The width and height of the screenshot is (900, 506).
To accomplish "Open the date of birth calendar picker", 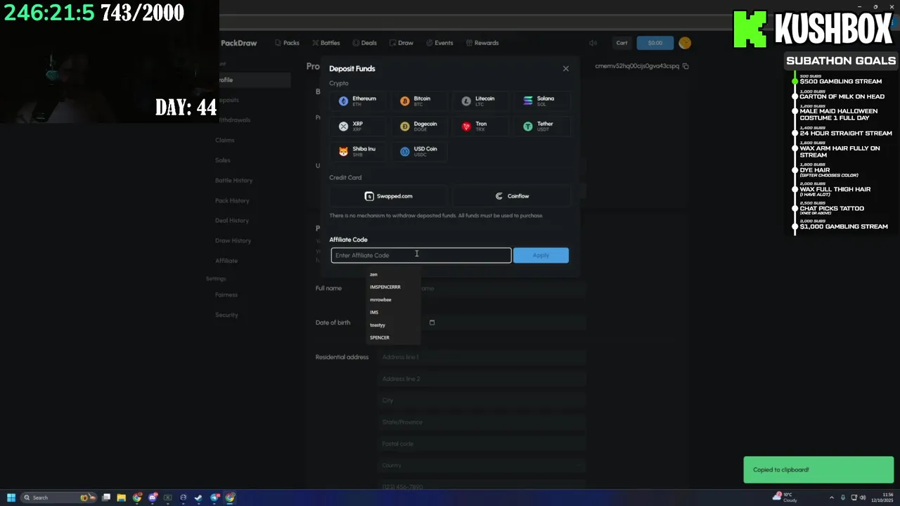I will tap(432, 323).
